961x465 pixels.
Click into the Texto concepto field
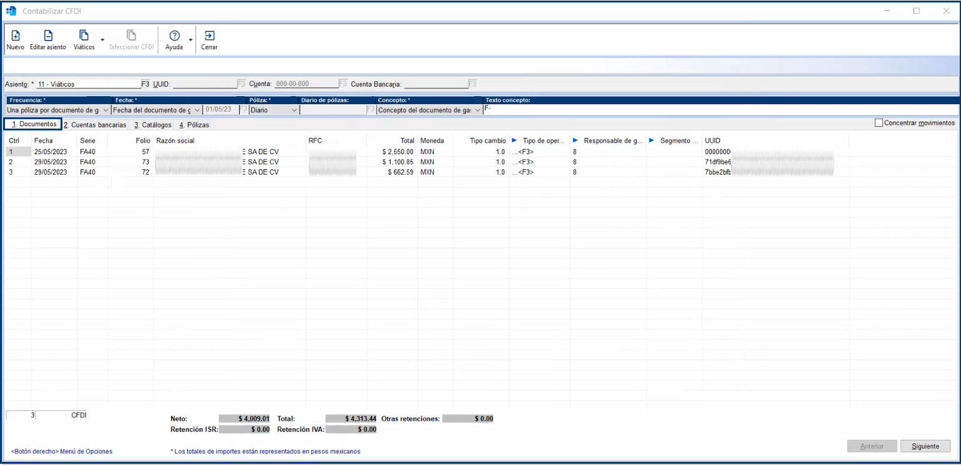point(718,110)
